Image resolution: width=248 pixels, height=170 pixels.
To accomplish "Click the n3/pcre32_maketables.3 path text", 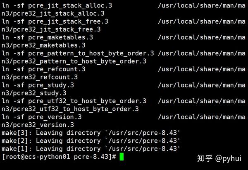I will point(44,45).
